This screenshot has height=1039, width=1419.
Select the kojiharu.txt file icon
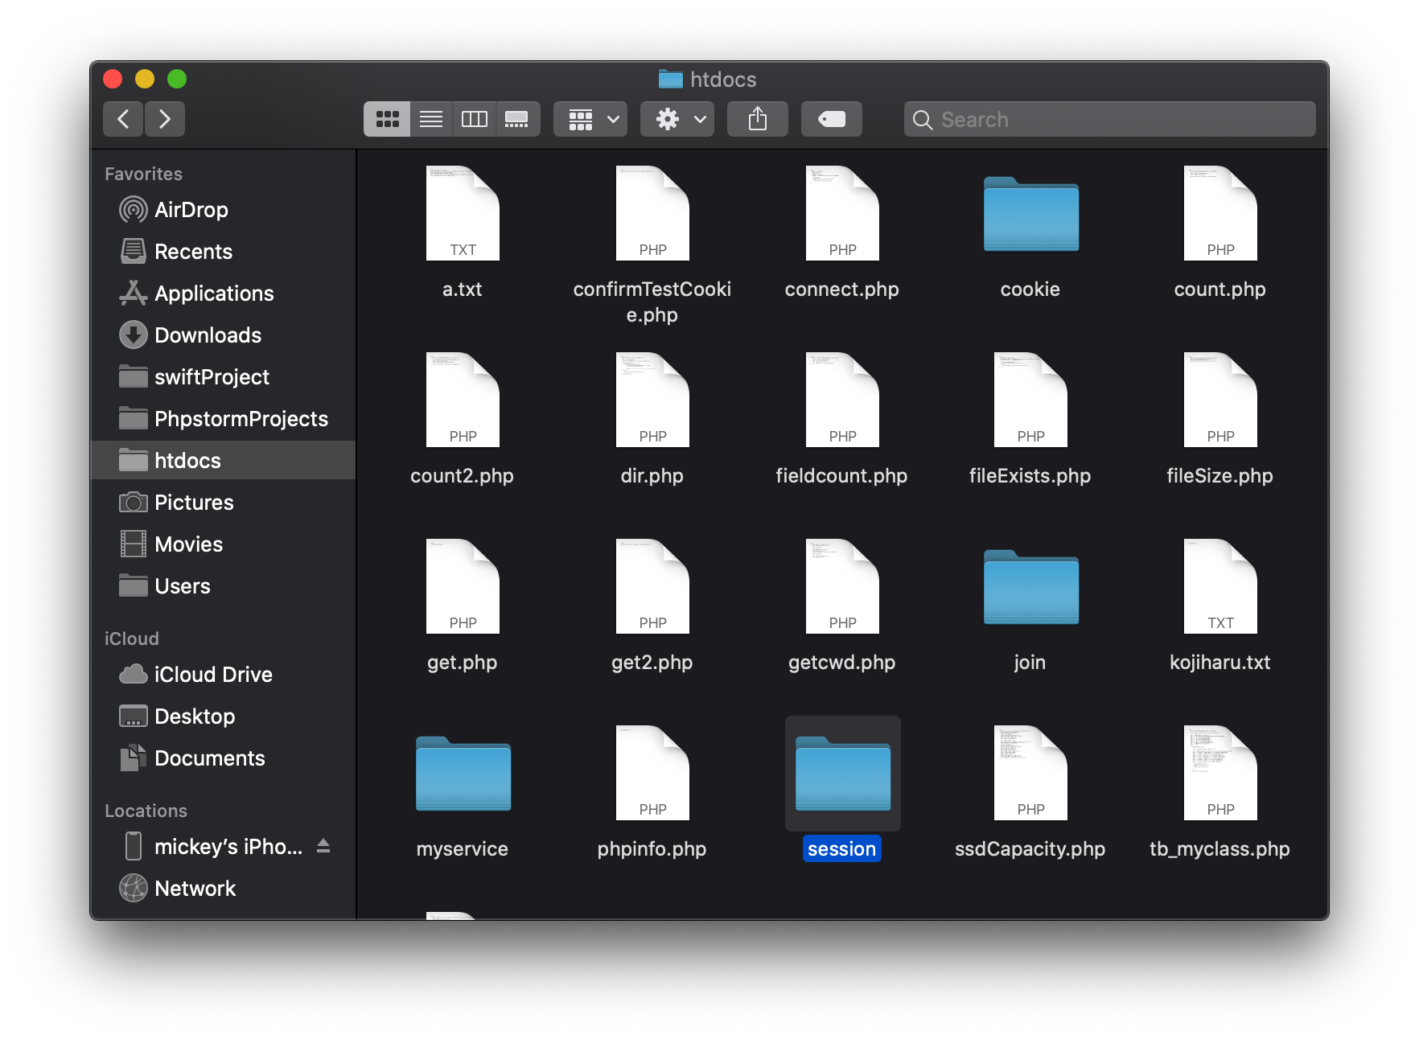pyautogui.click(x=1220, y=586)
